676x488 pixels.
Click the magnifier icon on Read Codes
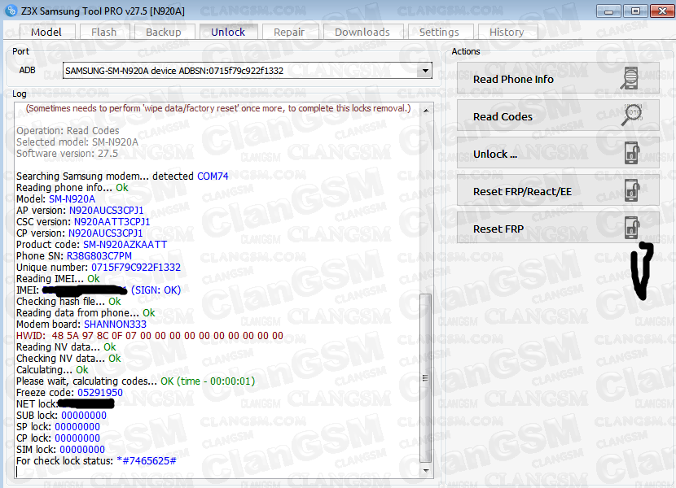coord(631,115)
